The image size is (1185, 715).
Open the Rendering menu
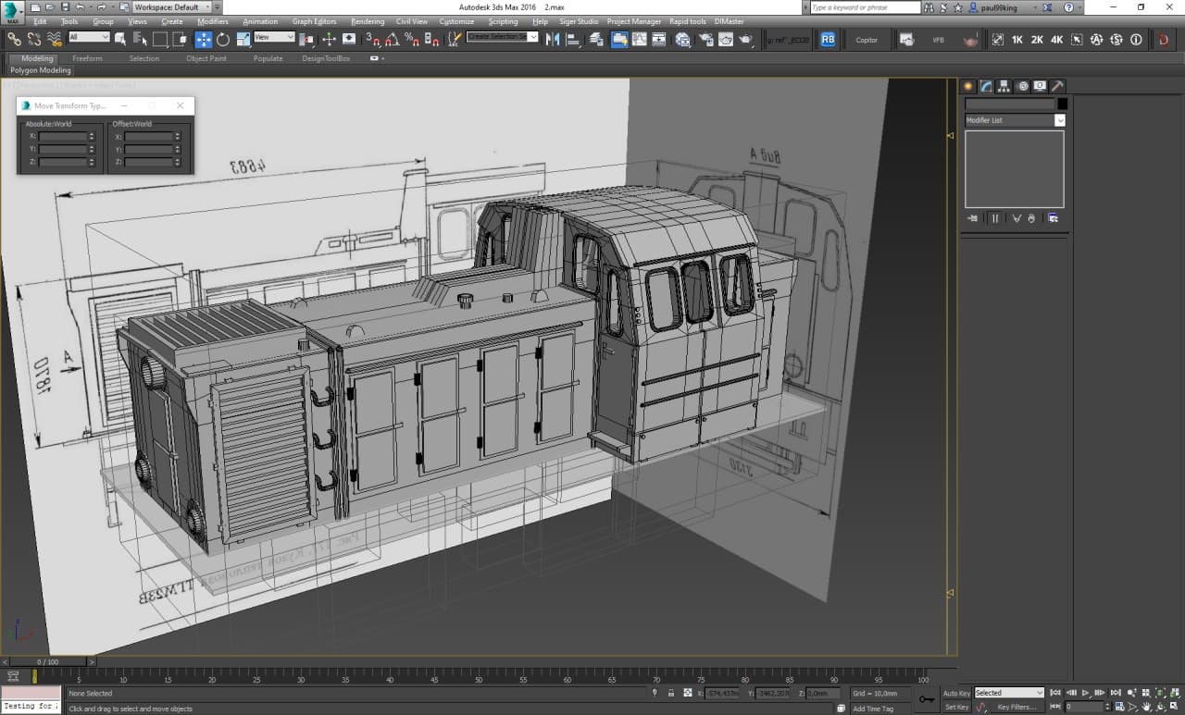pos(368,21)
